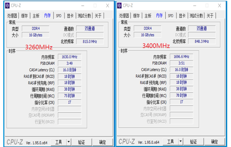The height and width of the screenshot is (147, 231).
Task: Click 工具 button in left CPU-Z window
Action: (58, 142)
